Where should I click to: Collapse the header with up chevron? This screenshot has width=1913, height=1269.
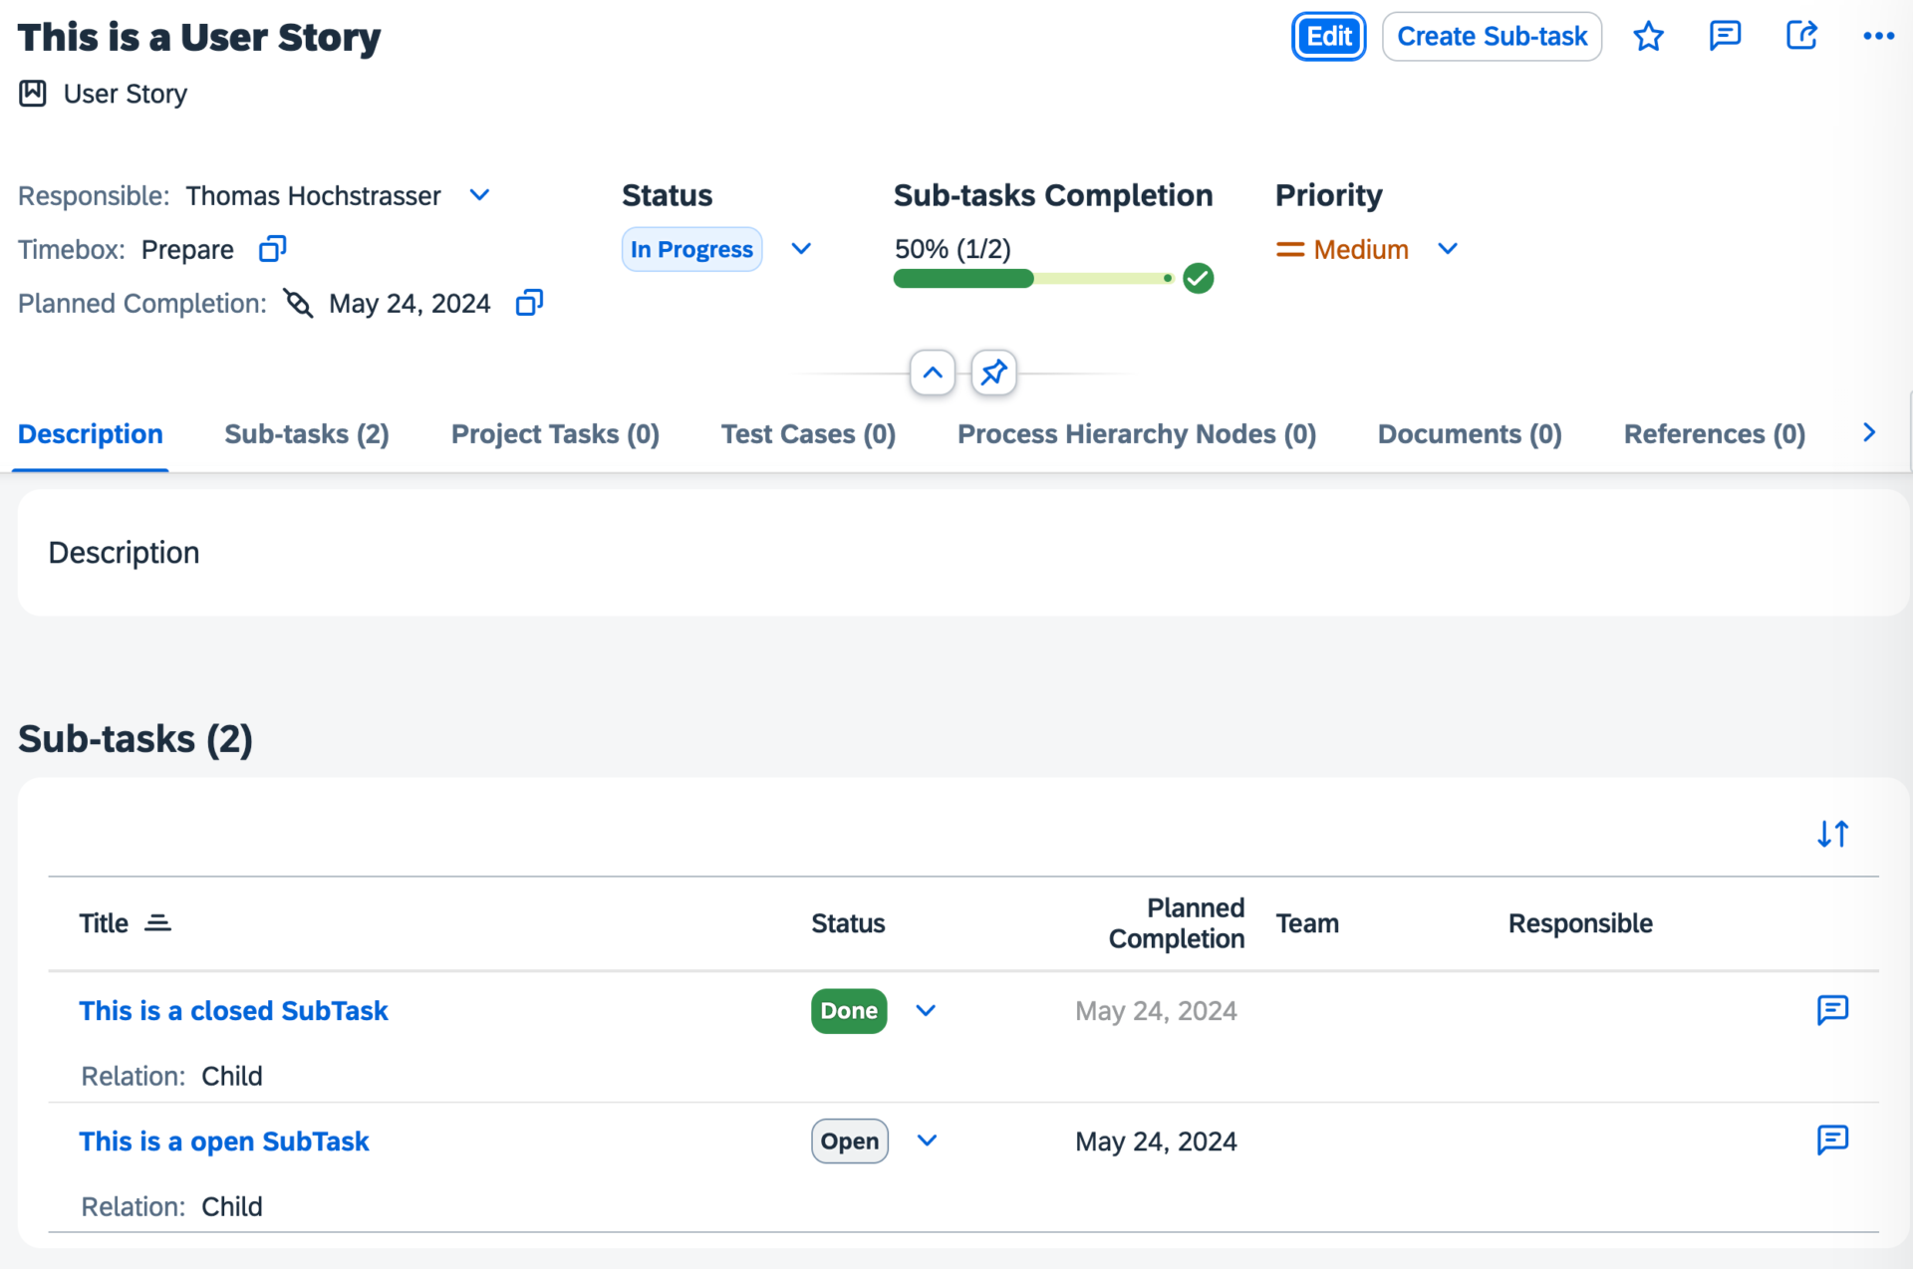(x=933, y=374)
